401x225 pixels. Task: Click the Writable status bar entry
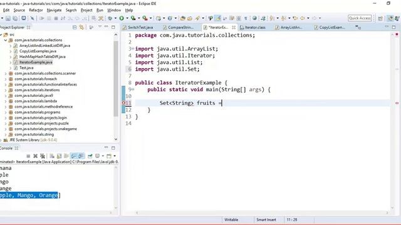point(231,219)
